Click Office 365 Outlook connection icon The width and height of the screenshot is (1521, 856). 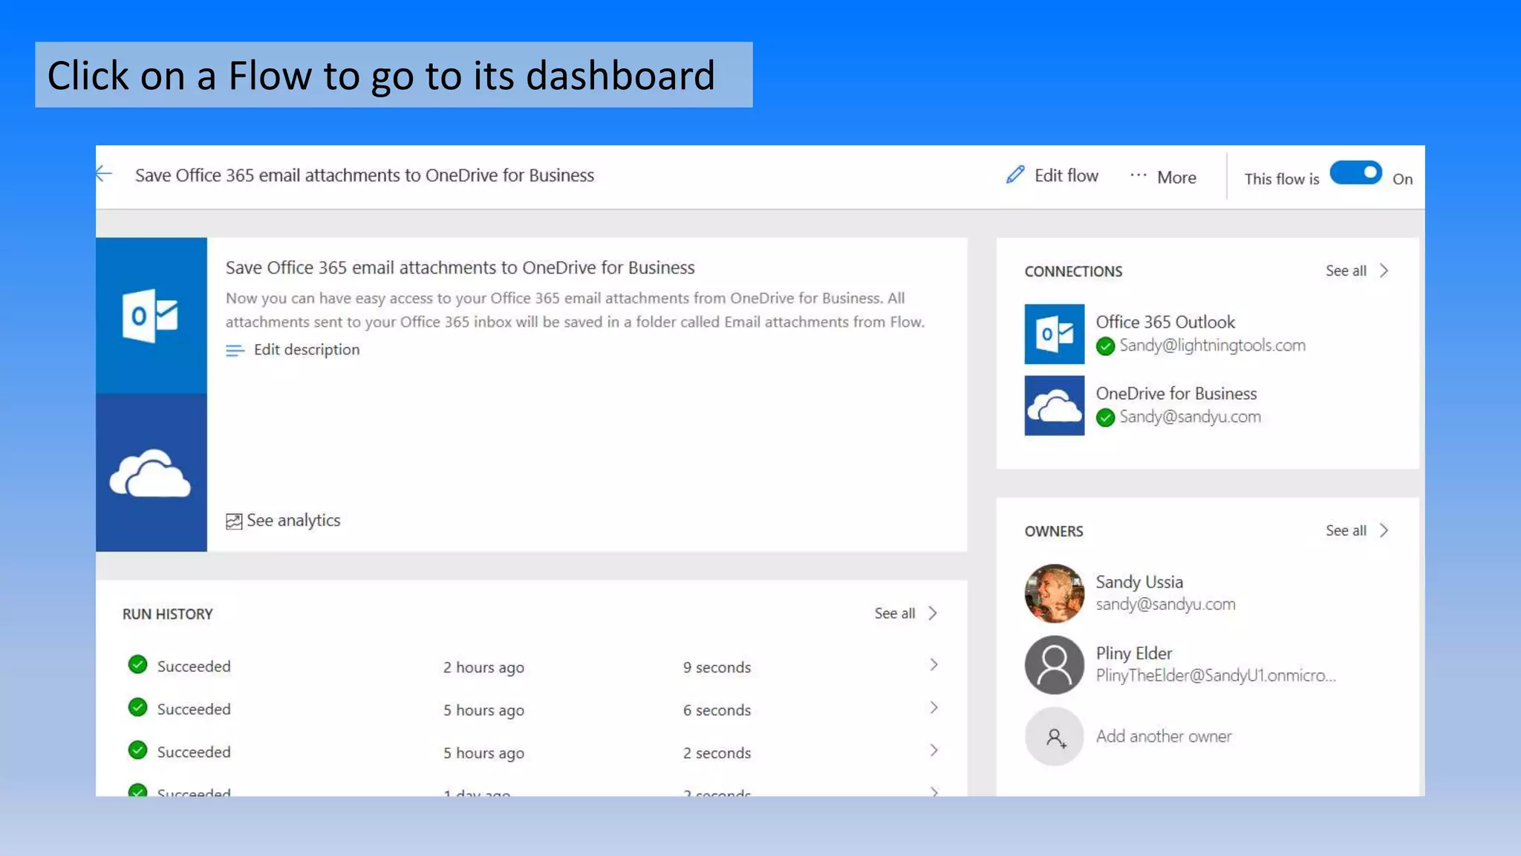coord(1054,334)
